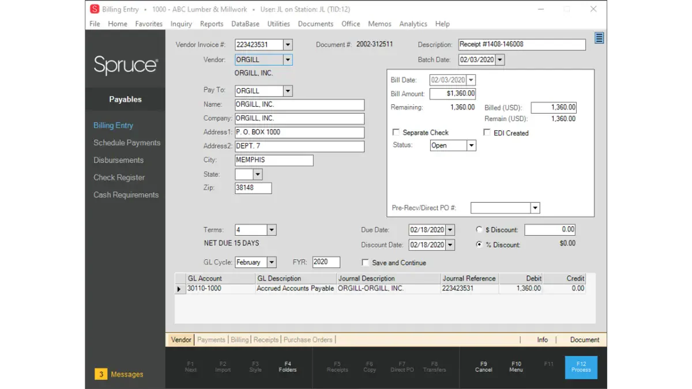Switch to the Vendor tab
Viewport: 692px width, 389px height.
coord(181,340)
